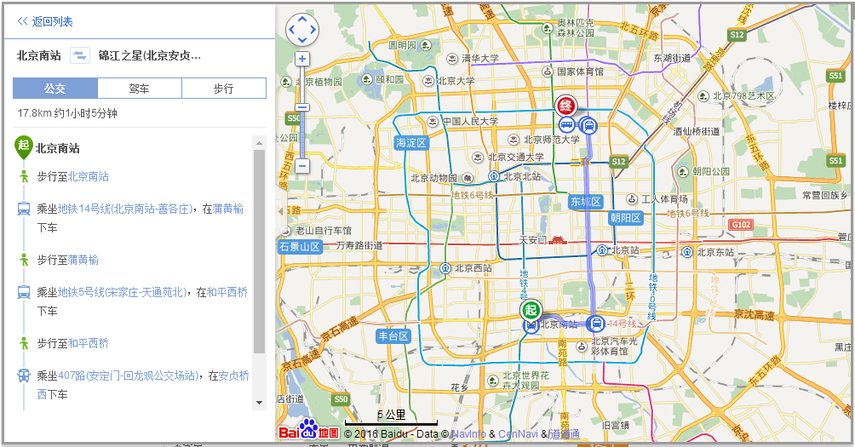This screenshot has height=447, width=855.
Task: Open the 地铁5号线 route link
Action: (122, 292)
